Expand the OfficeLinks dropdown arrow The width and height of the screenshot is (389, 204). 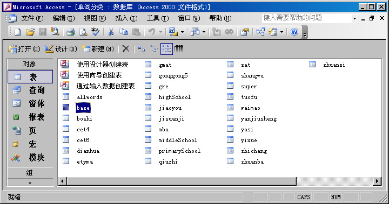coord(183,32)
